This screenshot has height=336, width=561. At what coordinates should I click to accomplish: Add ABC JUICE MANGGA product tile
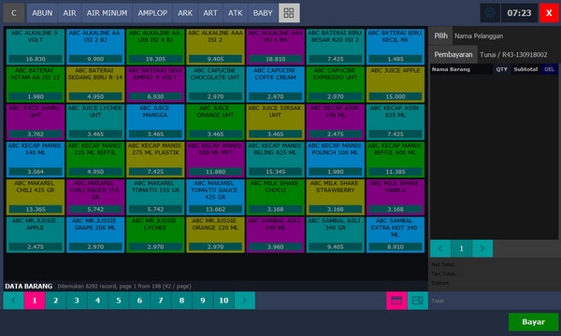pos(155,121)
